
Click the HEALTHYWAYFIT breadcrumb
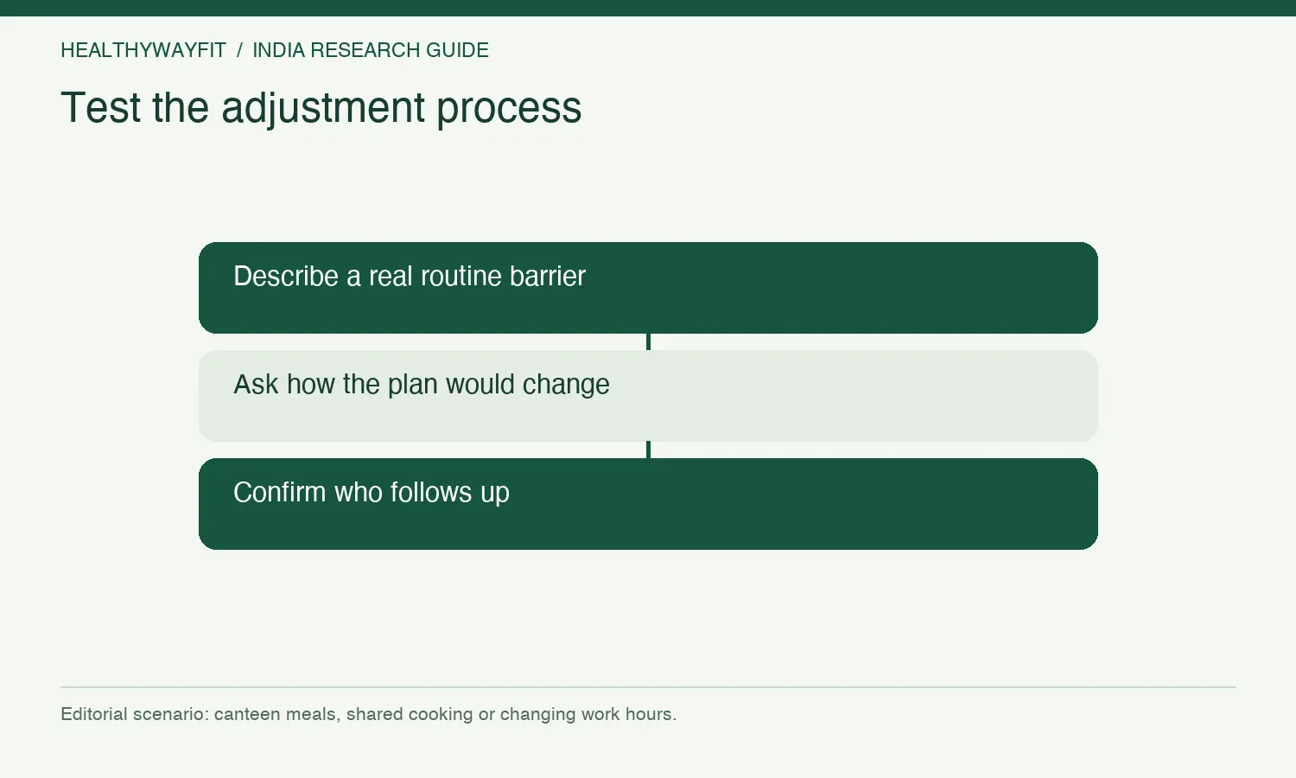coord(143,50)
